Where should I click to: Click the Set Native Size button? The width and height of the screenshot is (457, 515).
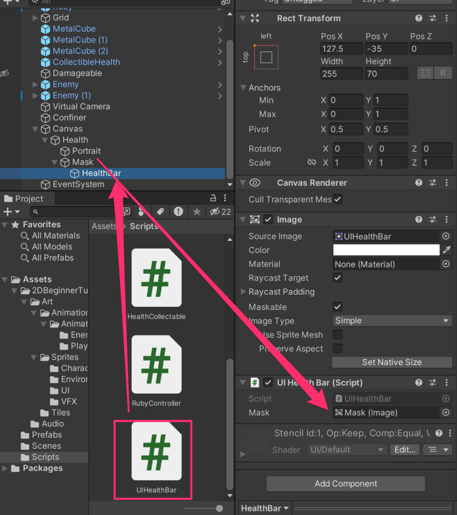[x=392, y=362]
